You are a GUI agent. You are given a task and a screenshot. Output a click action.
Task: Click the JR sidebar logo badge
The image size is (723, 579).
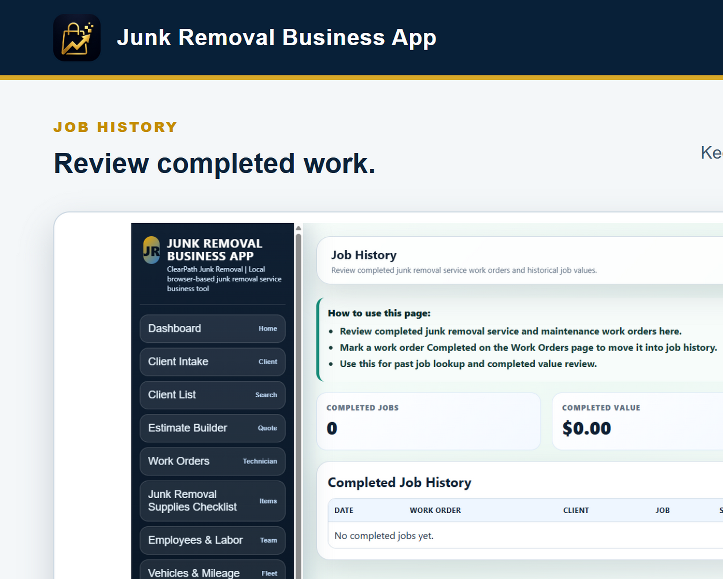click(151, 250)
